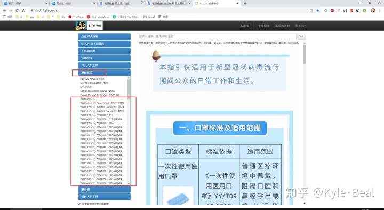
Task: Open the Chrome three-dot menu
Action: (x=380, y=11)
